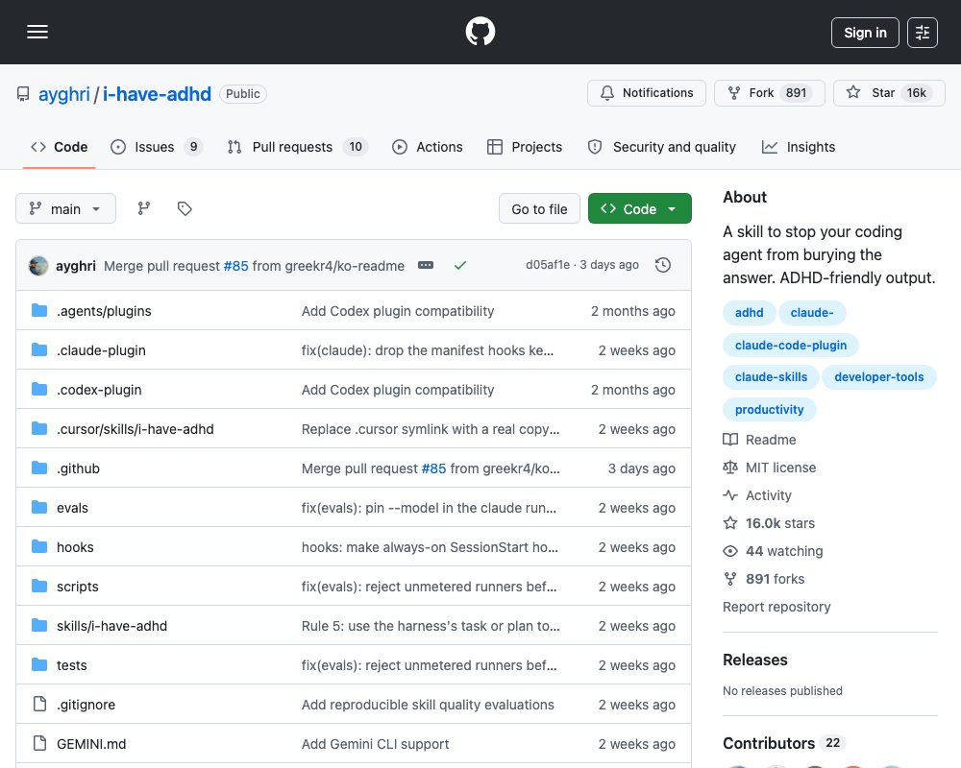Click the folder icon for evals
Viewport: 961px width, 768px height.
click(39, 508)
